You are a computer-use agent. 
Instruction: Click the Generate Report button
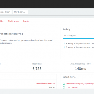(x=6, y=12)
